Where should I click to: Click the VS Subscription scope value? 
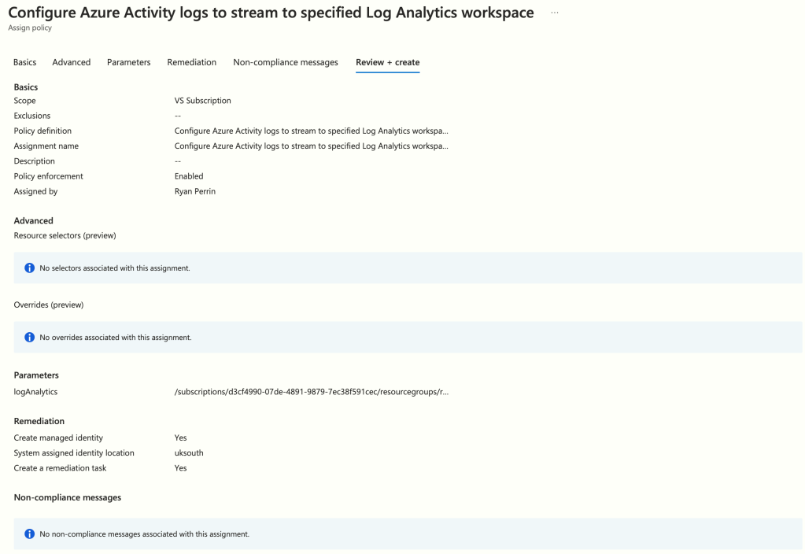click(x=203, y=101)
